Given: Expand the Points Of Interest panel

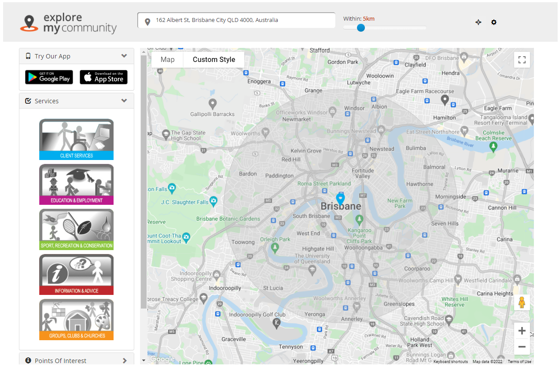Looking at the screenshot, I should click(x=125, y=360).
